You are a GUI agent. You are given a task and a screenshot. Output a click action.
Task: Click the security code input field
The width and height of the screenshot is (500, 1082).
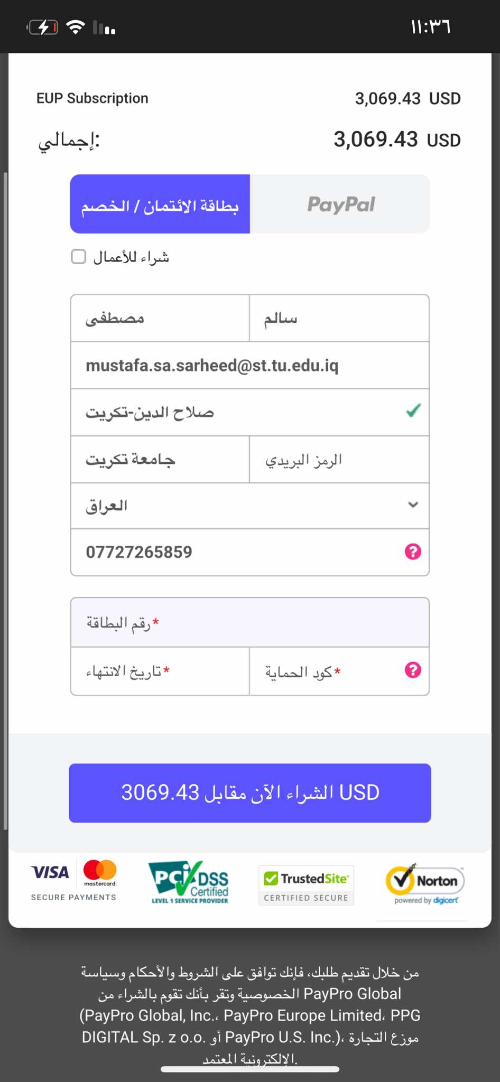pos(322,671)
